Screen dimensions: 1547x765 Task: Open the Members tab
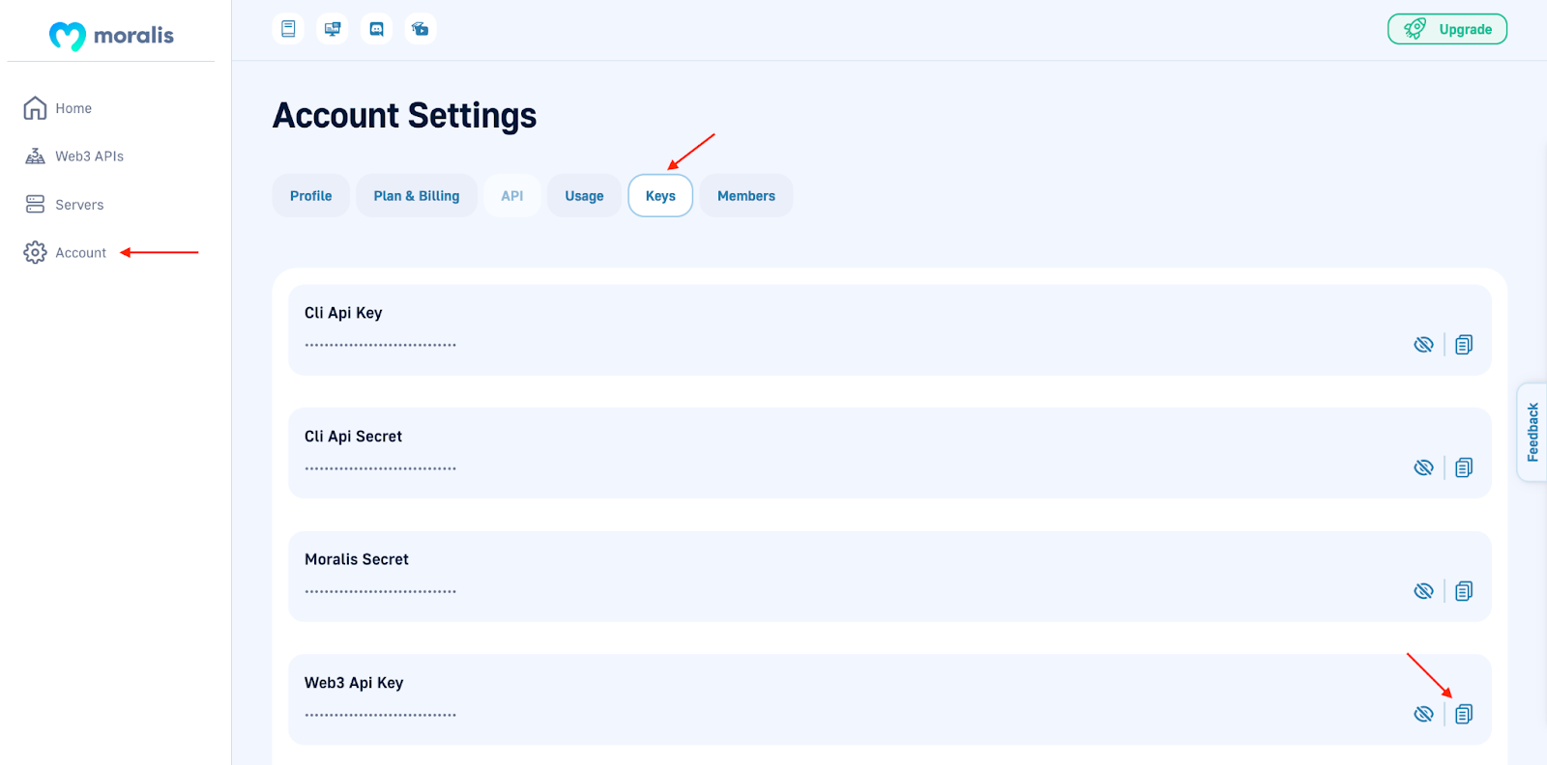pos(746,196)
